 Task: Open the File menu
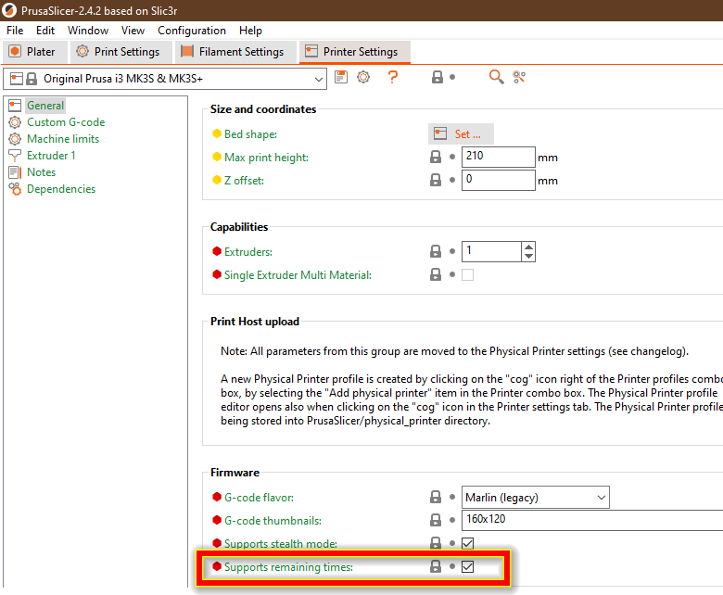(15, 31)
